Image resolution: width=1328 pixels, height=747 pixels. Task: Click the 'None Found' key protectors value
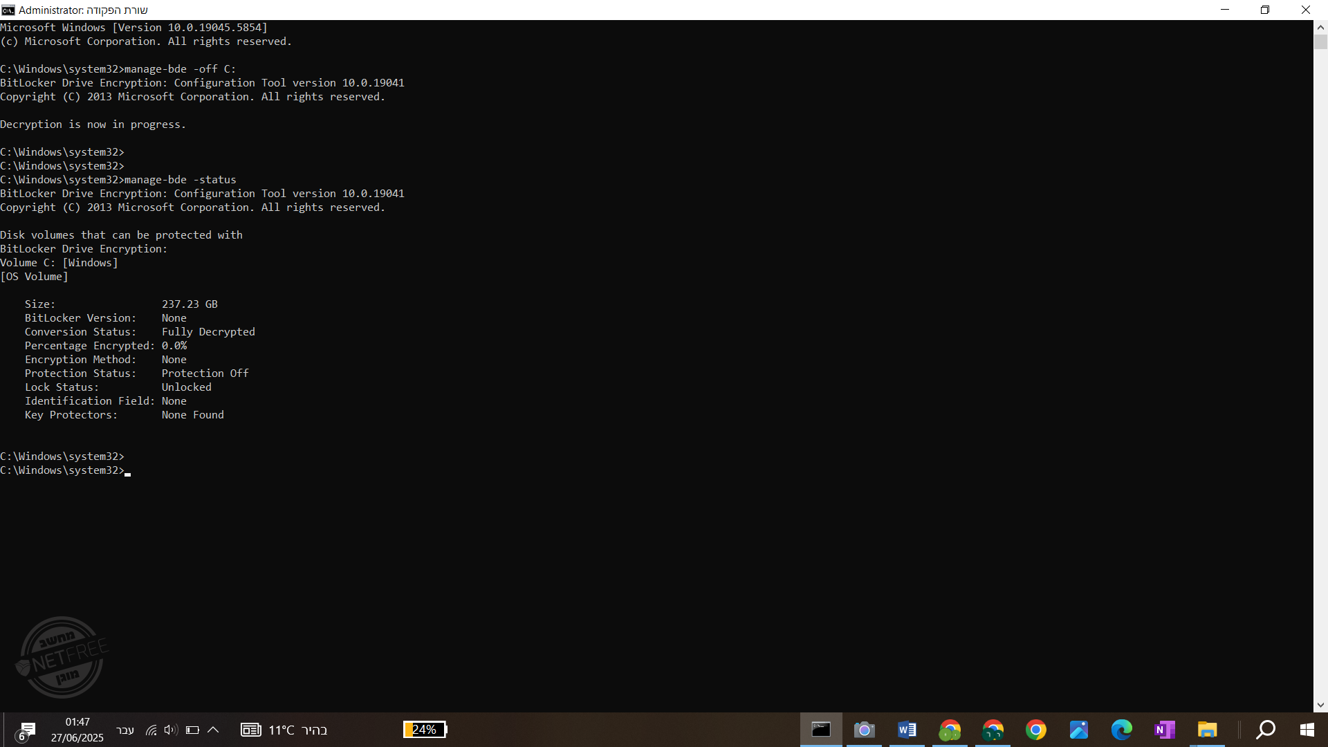click(192, 415)
